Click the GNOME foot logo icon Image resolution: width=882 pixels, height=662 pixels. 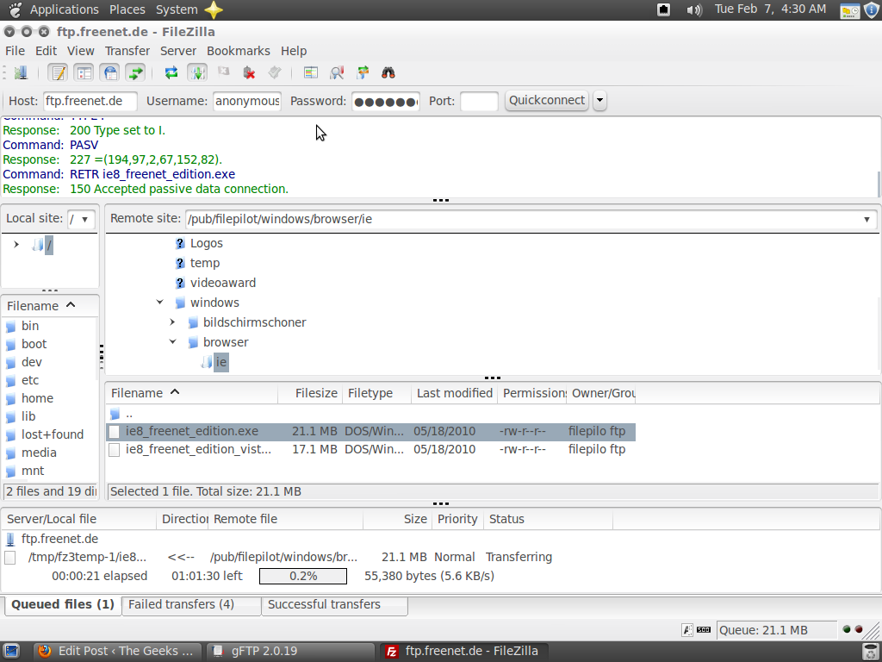16,9
